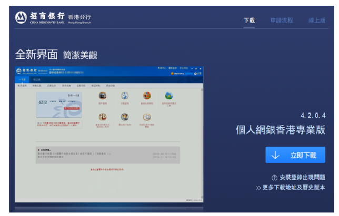
Task: Open the 申請流程 tab
Action: tap(282, 20)
